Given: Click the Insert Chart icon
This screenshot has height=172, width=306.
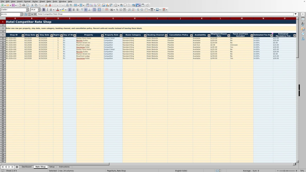Looking at the screenshot, I should 107,5.
